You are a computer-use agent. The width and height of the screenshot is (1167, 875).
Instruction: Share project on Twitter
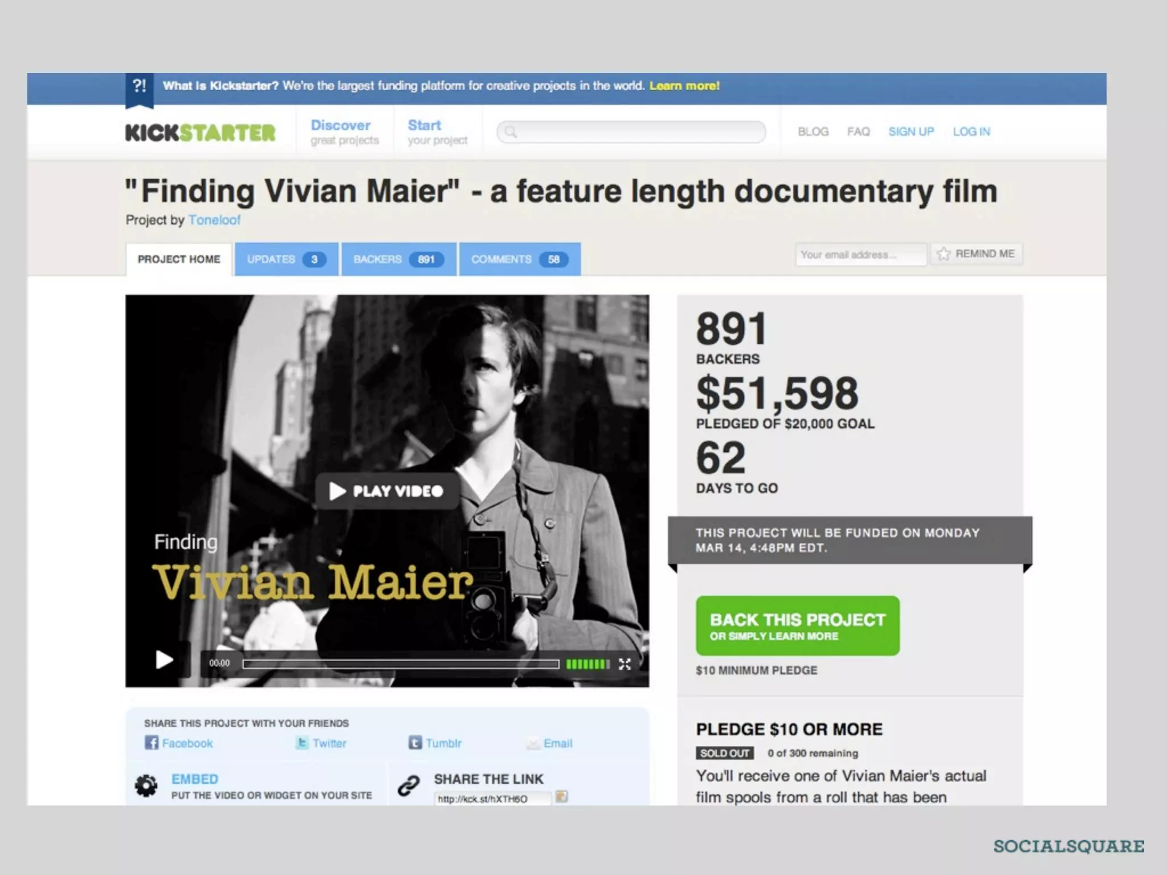321,743
